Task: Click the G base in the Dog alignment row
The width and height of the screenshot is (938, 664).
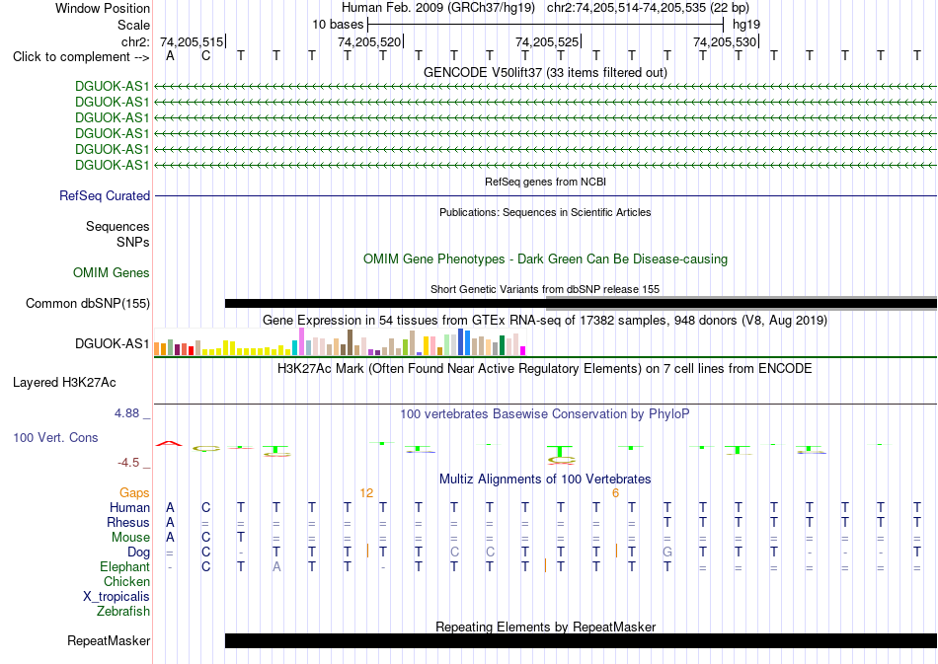Action: tap(667, 553)
